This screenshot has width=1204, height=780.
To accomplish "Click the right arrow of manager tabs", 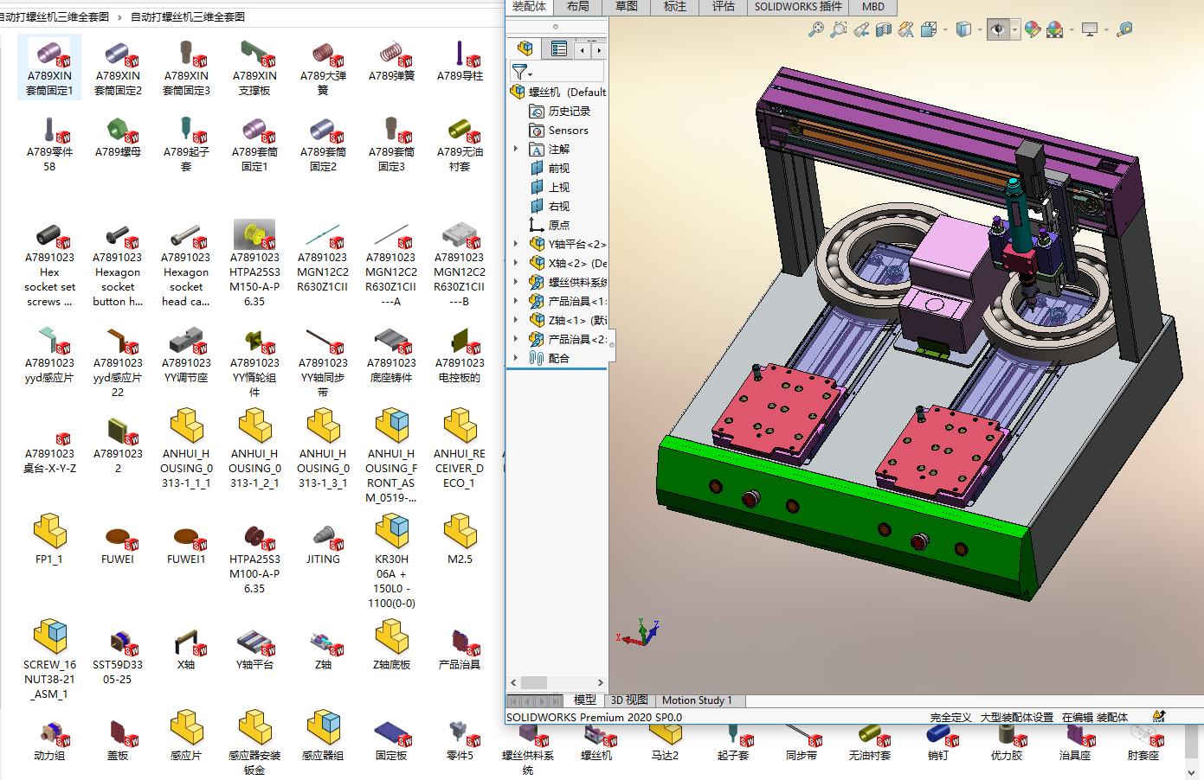I will [x=598, y=50].
